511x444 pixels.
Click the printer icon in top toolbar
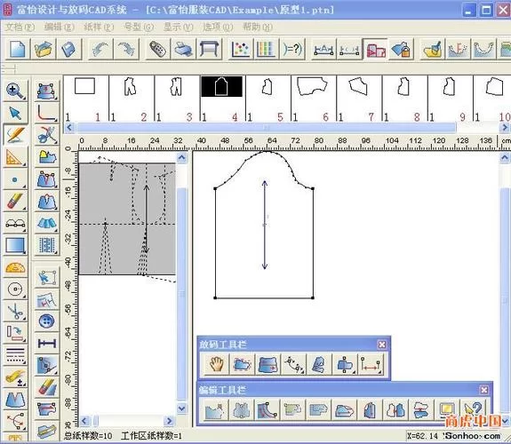coord(183,49)
